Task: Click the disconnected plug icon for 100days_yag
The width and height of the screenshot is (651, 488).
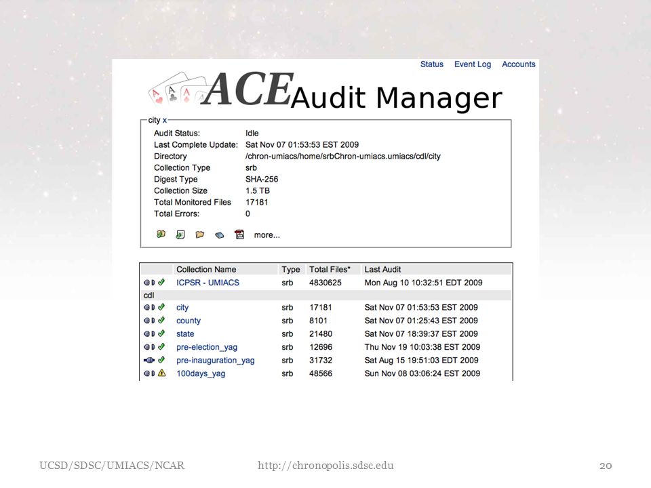Action: tap(149, 374)
